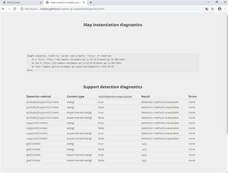Click the Support detection diagnostics heading

(x=113, y=87)
